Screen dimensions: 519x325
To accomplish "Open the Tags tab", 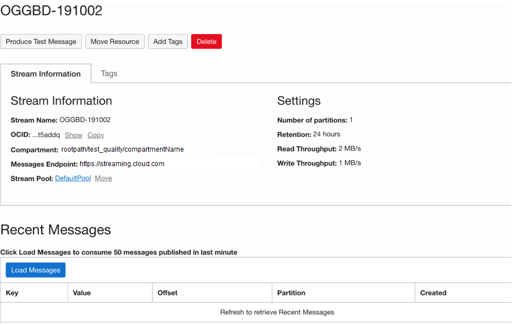I will (x=109, y=74).
